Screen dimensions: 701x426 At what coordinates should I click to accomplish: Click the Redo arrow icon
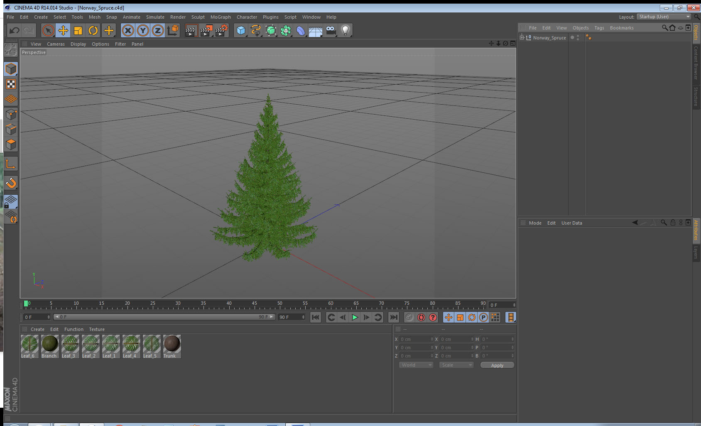tap(29, 30)
